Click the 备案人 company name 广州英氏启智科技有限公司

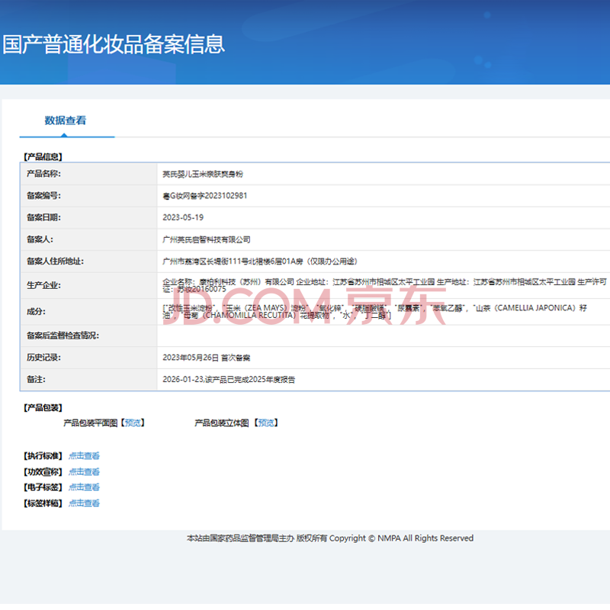tap(206, 239)
